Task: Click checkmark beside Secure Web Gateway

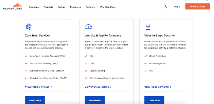Action: [26, 63]
